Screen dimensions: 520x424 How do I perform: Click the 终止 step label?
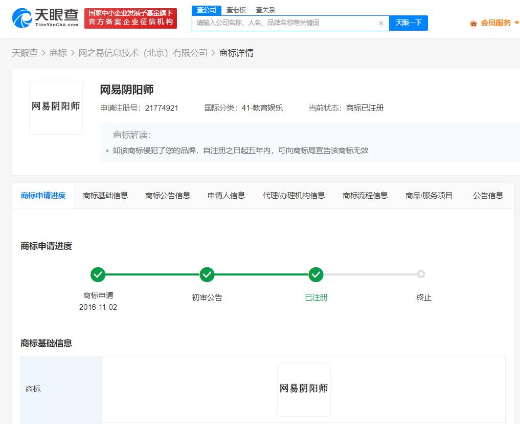[424, 298]
